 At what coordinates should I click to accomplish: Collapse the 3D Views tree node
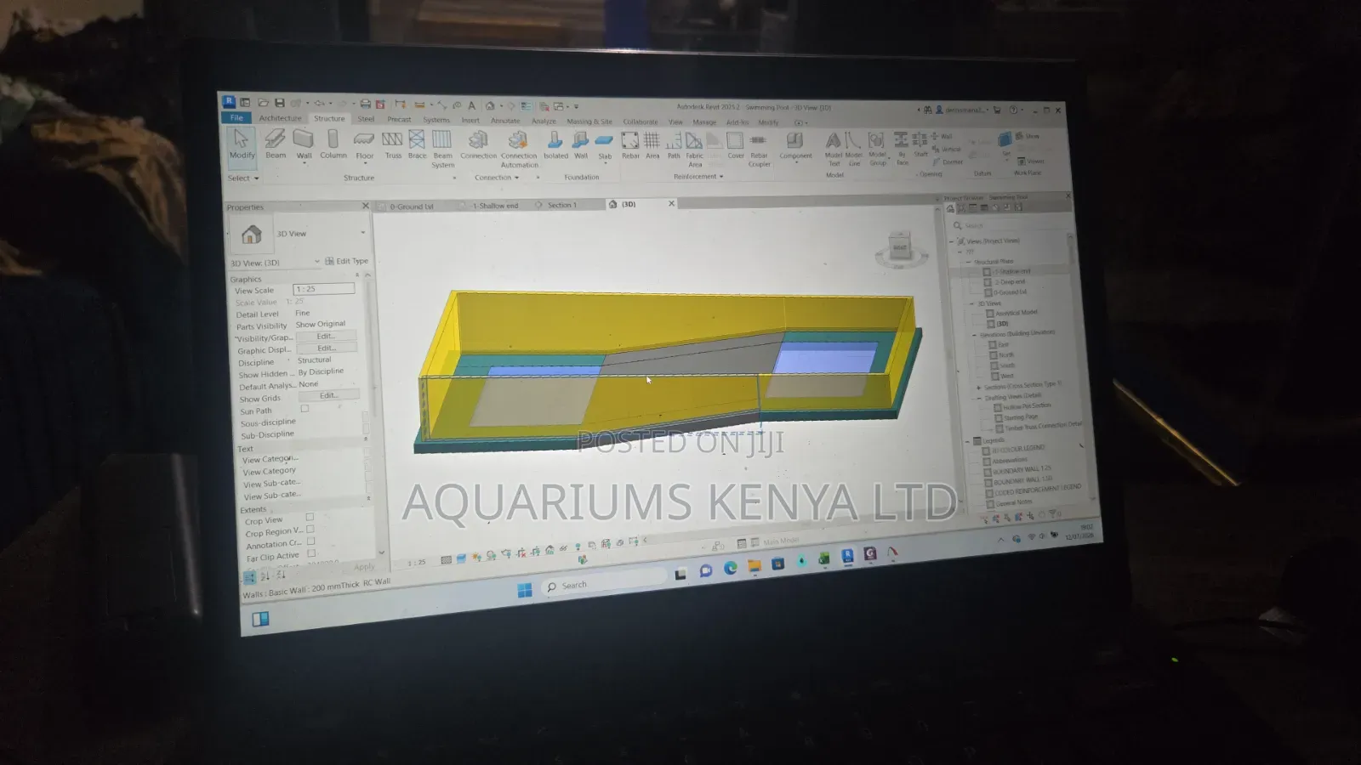(972, 303)
